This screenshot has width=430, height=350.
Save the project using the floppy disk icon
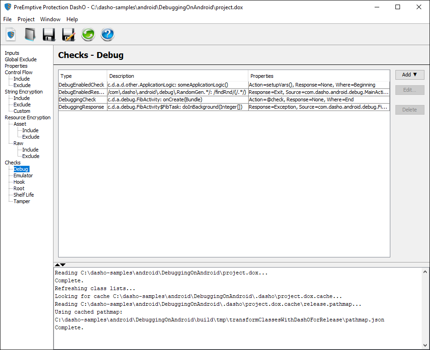click(49, 35)
